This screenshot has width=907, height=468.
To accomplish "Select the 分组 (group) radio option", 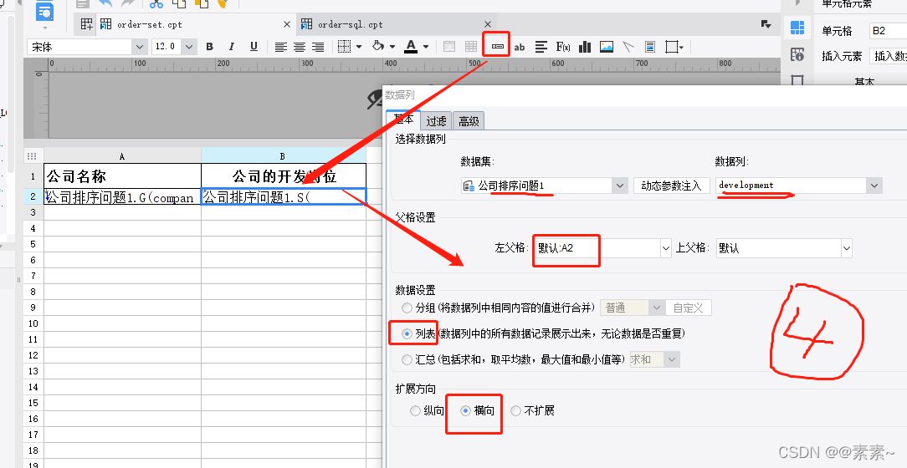I will point(407,308).
